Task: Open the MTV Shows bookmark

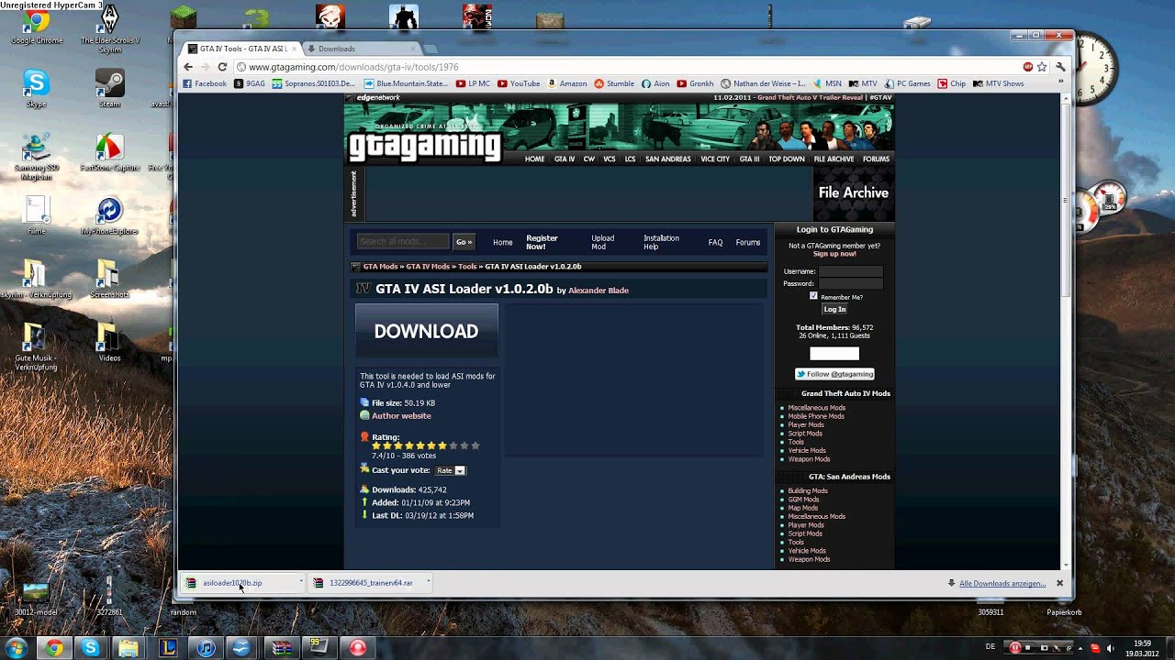Action: (998, 83)
